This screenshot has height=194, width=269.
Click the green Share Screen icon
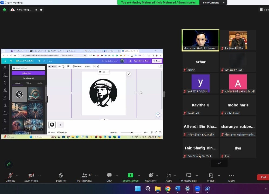131,175
